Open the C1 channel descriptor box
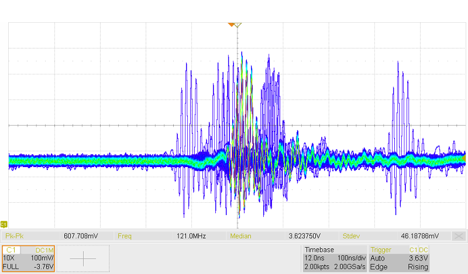 [x=28, y=258]
